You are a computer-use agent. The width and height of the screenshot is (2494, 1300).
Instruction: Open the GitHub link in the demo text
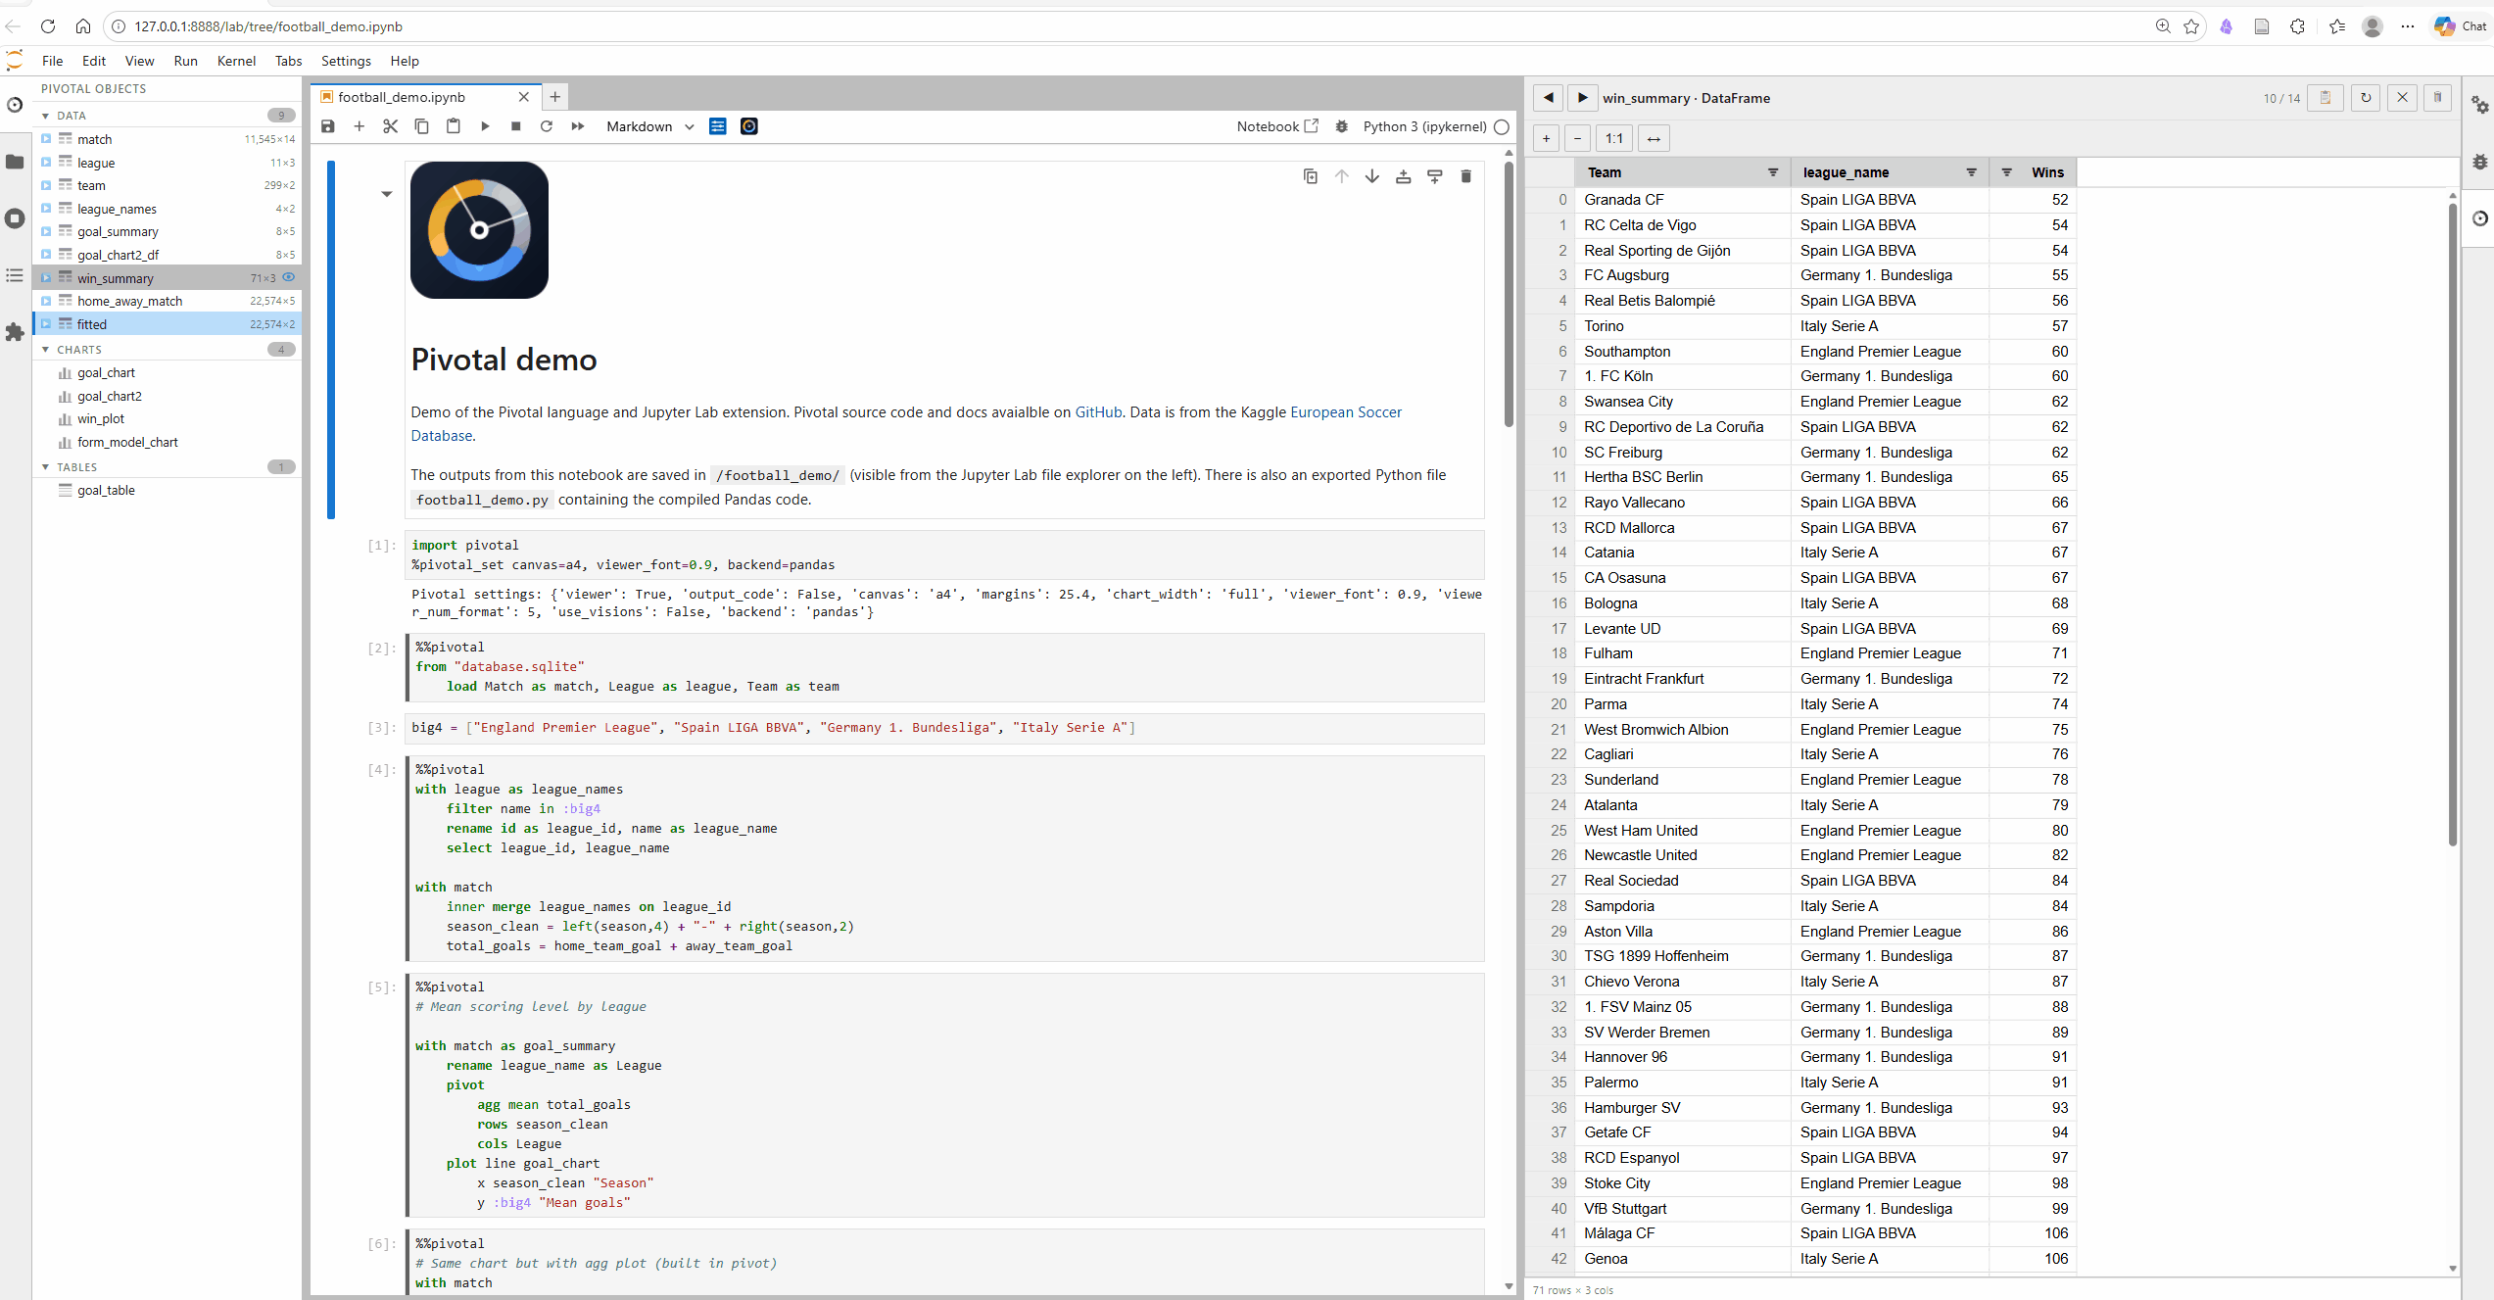point(1096,412)
